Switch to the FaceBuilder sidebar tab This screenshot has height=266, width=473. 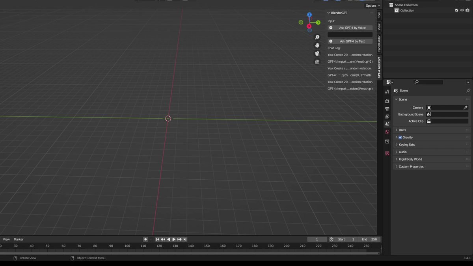379,44
